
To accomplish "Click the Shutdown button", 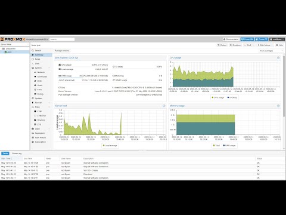I will tap(235, 45).
